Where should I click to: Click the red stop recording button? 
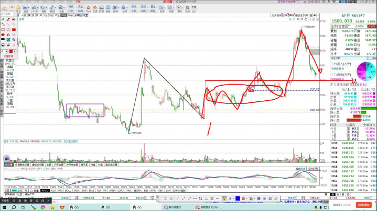[x=363, y=205]
